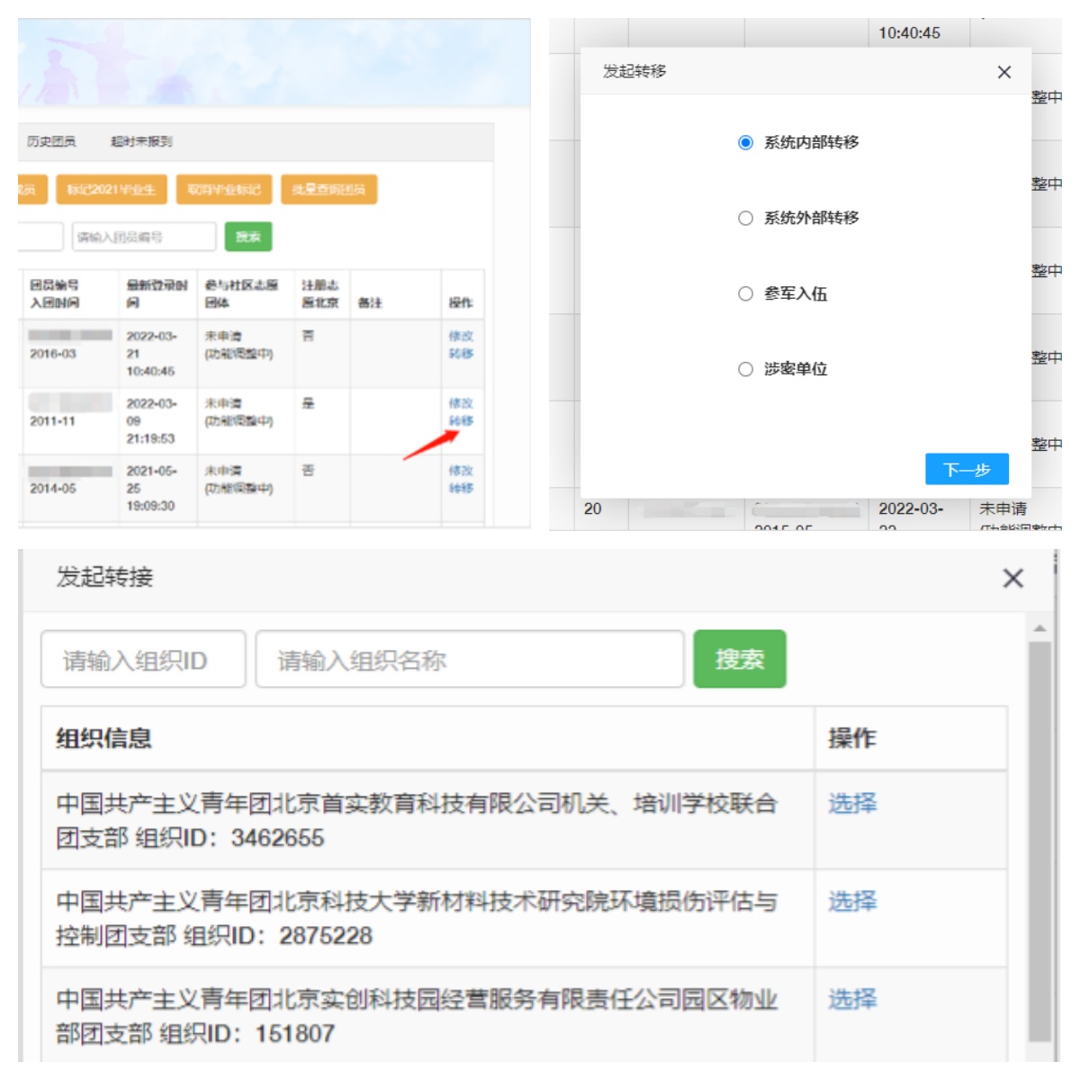Click the 备注 column header
This screenshot has height=1080, width=1080.
(369, 302)
